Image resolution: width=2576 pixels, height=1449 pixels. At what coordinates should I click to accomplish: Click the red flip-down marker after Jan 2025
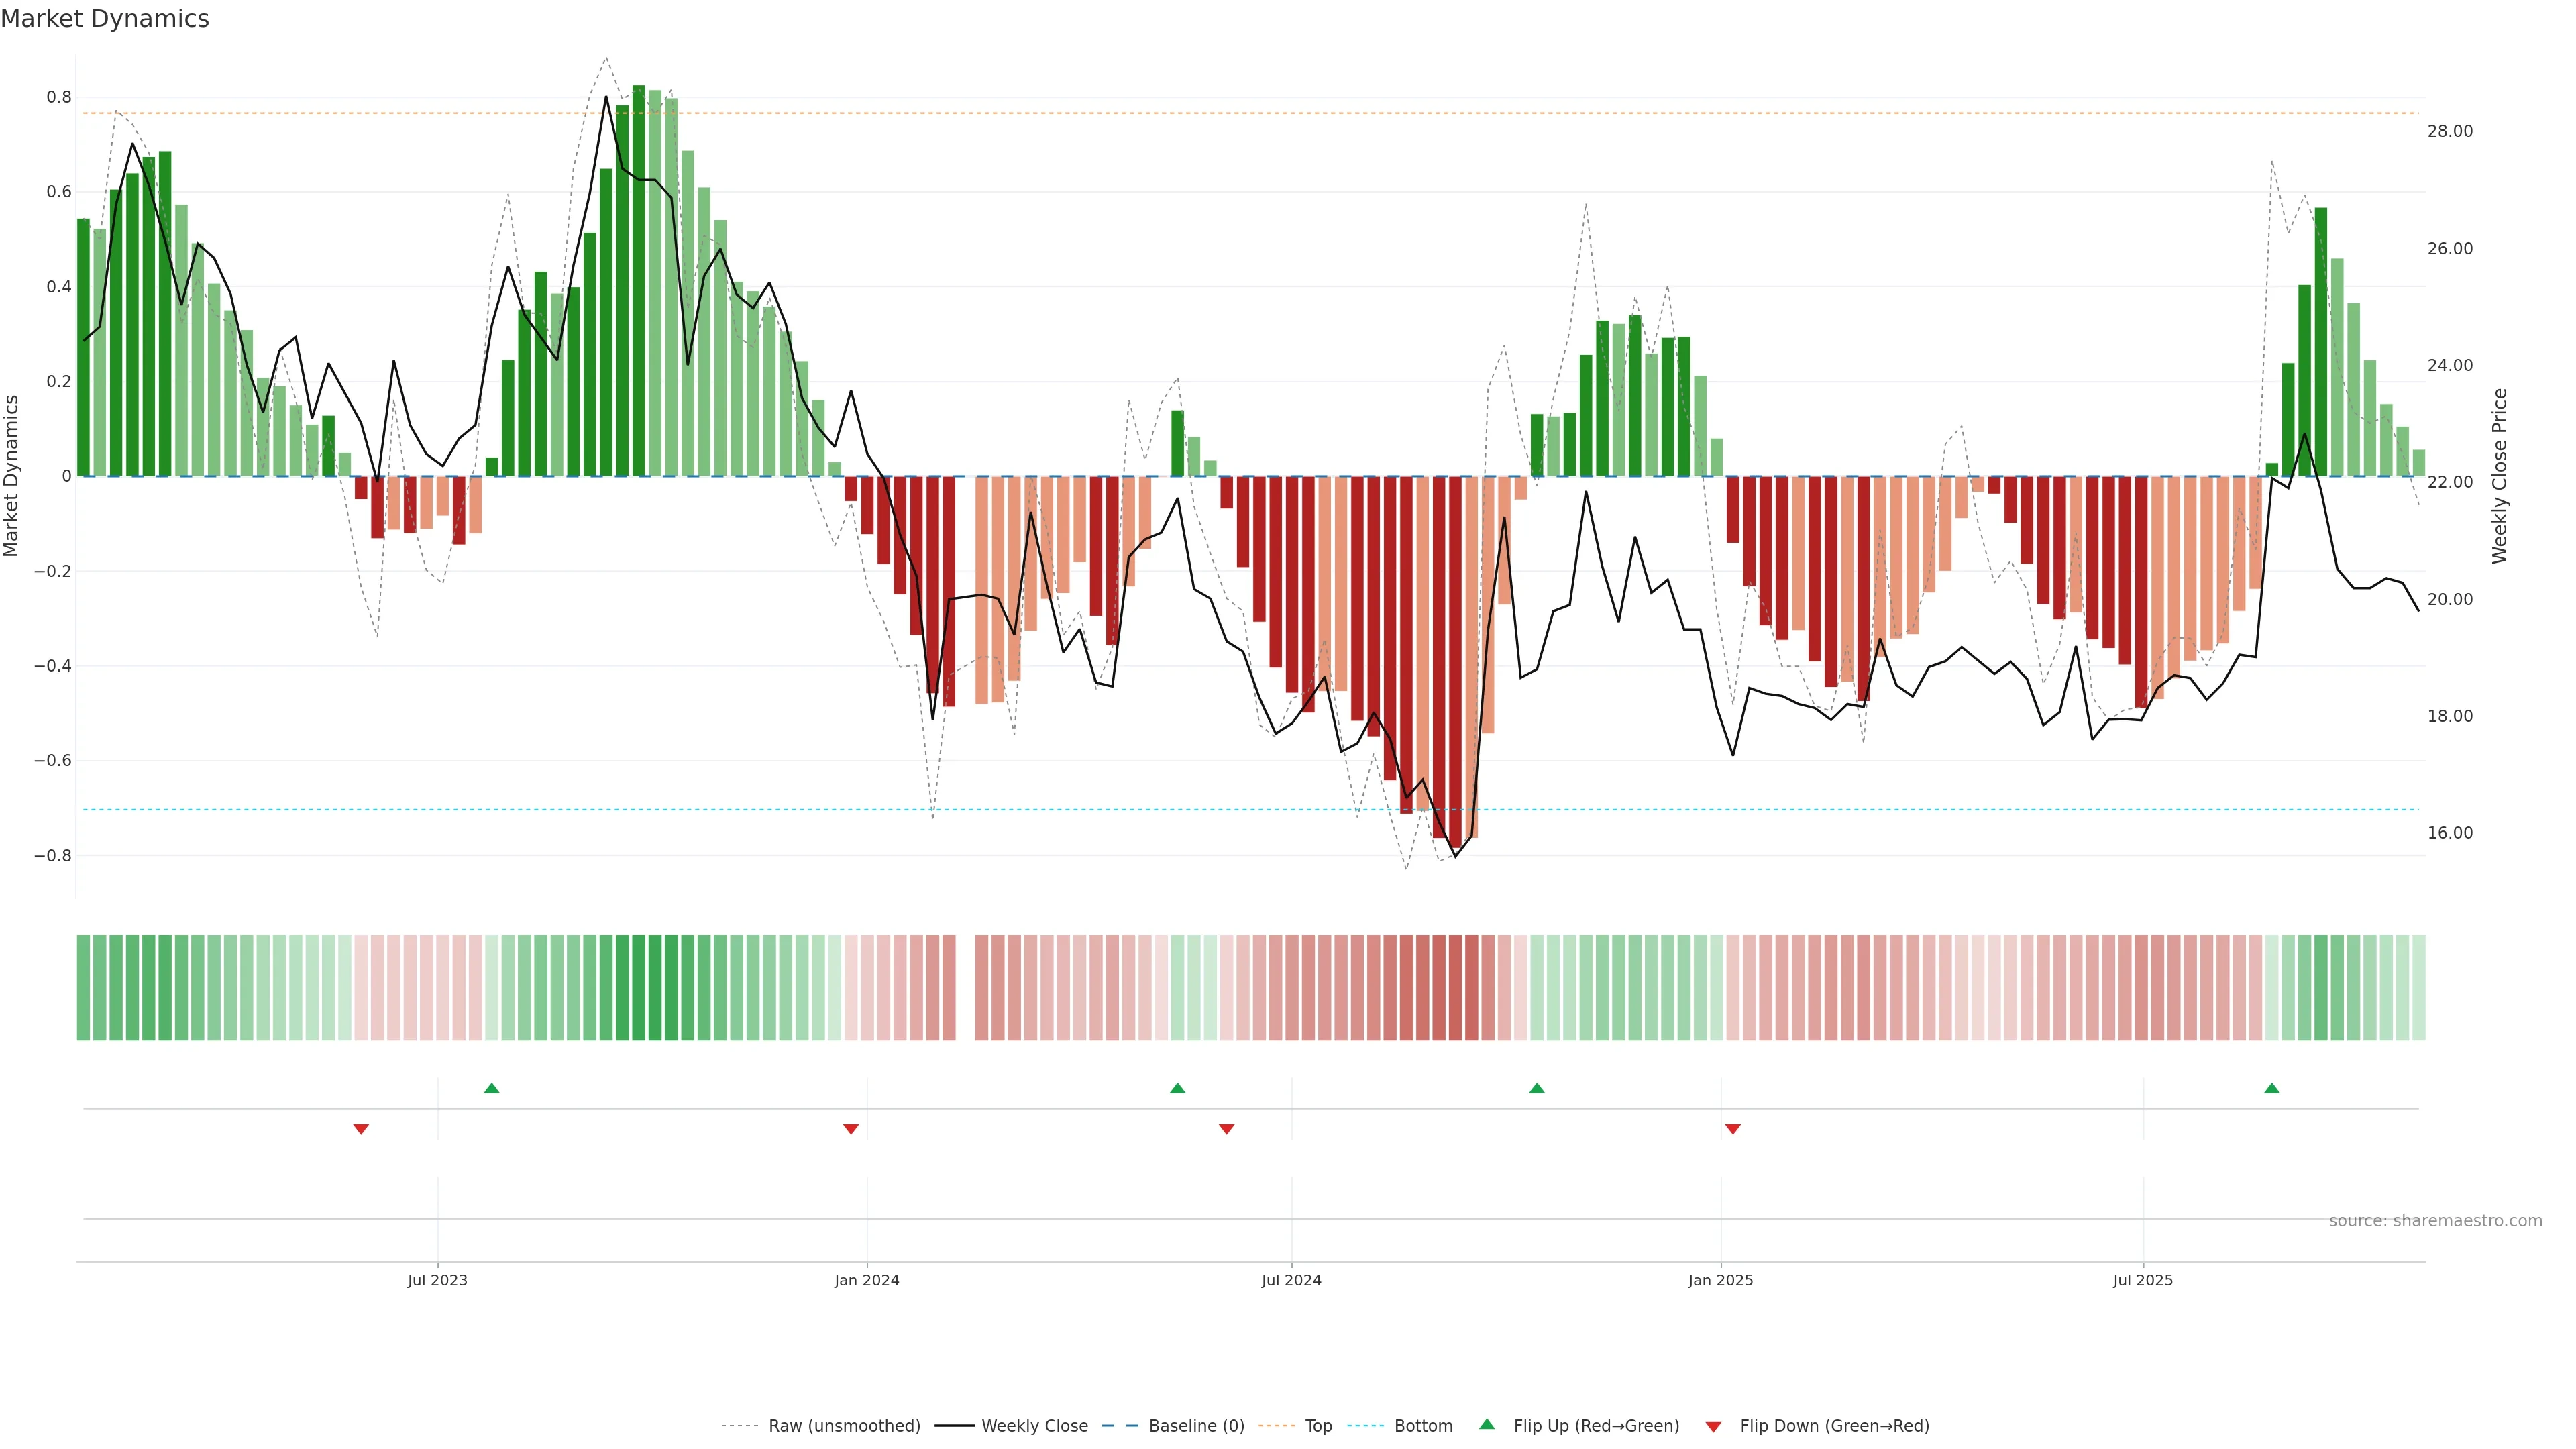(x=1733, y=1129)
